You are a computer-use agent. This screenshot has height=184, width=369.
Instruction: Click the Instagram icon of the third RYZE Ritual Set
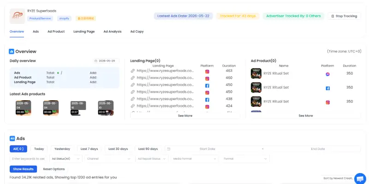pos(327,102)
